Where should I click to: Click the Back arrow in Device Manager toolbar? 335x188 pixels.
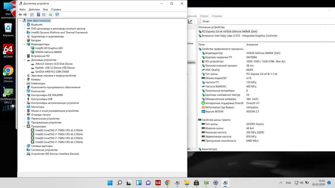[20, 14]
